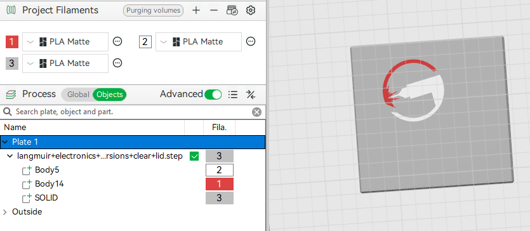
Task: Select the Plate 1 row
Action: tap(133, 142)
